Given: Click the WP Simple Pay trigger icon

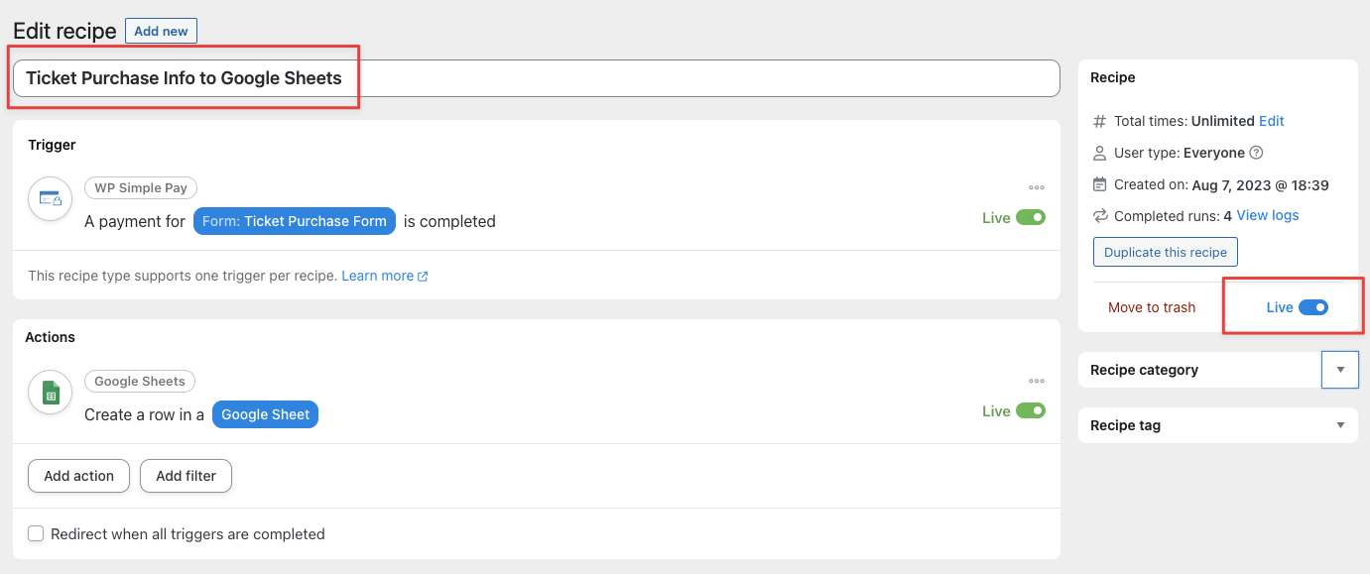Looking at the screenshot, I should coord(50,198).
